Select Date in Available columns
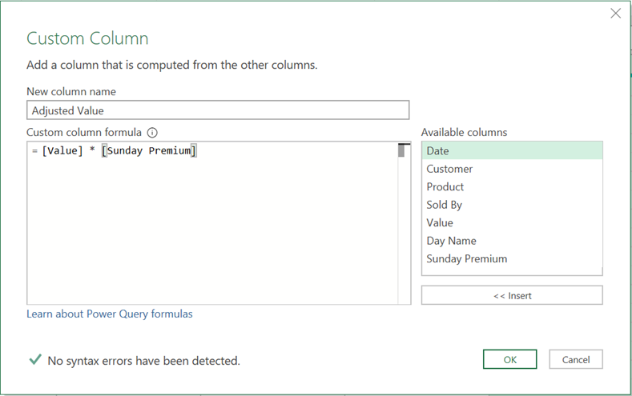Image resolution: width=632 pixels, height=396 pixels. pyautogui.click(x=437, y=151)
